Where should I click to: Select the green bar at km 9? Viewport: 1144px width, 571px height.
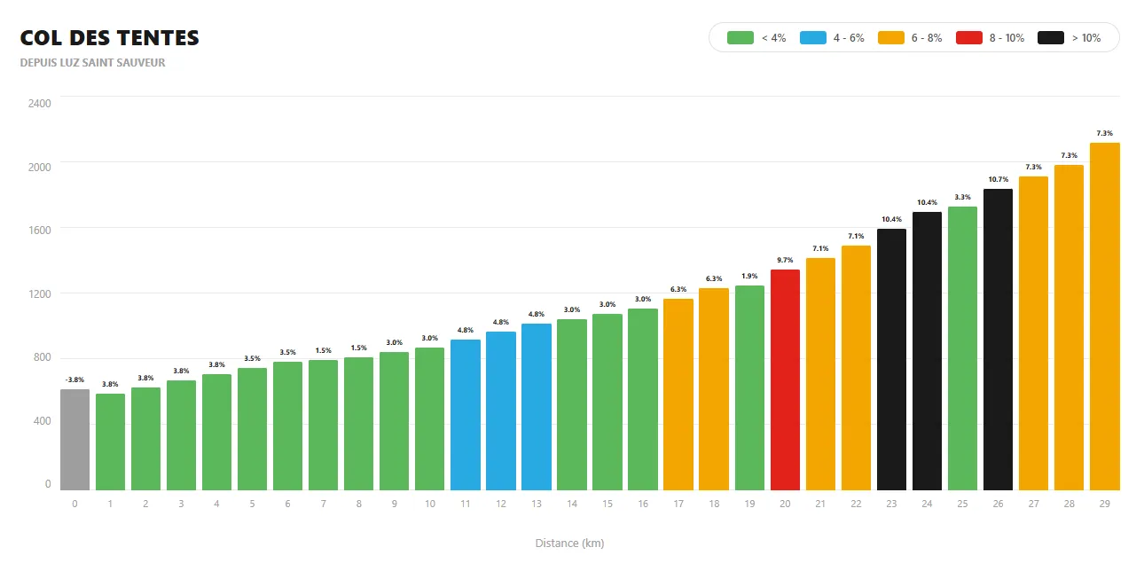pyautogui.click(x=395, y=421)
